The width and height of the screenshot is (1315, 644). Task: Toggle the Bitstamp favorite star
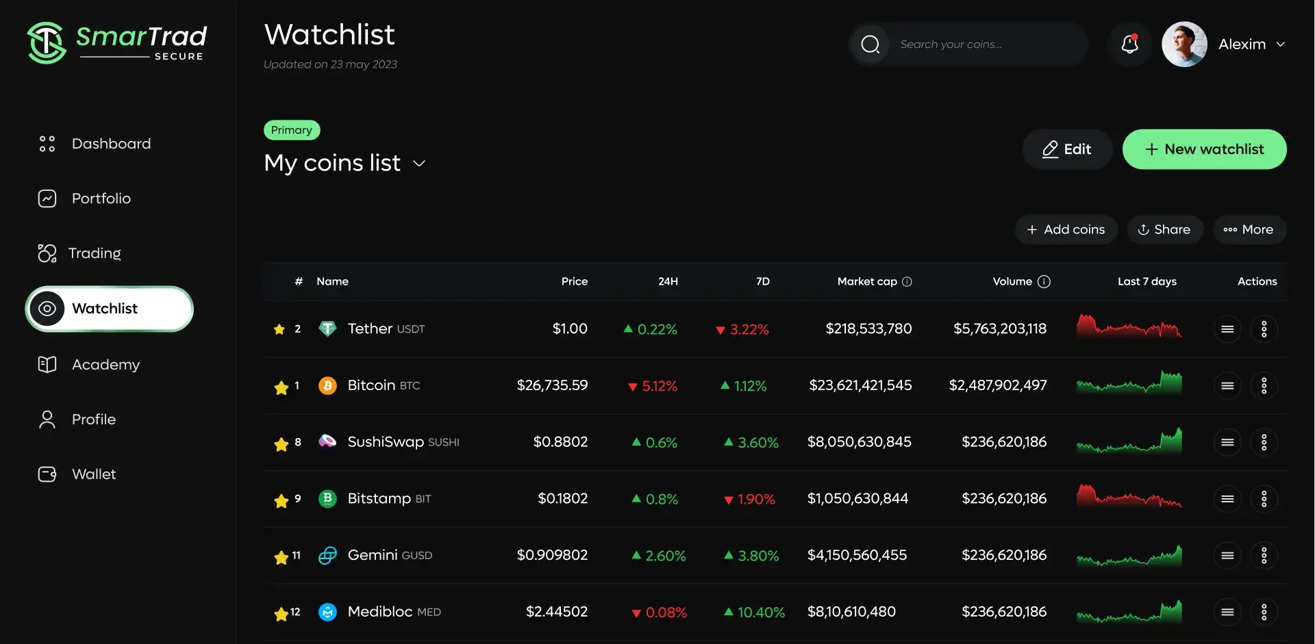click(281, 502)
